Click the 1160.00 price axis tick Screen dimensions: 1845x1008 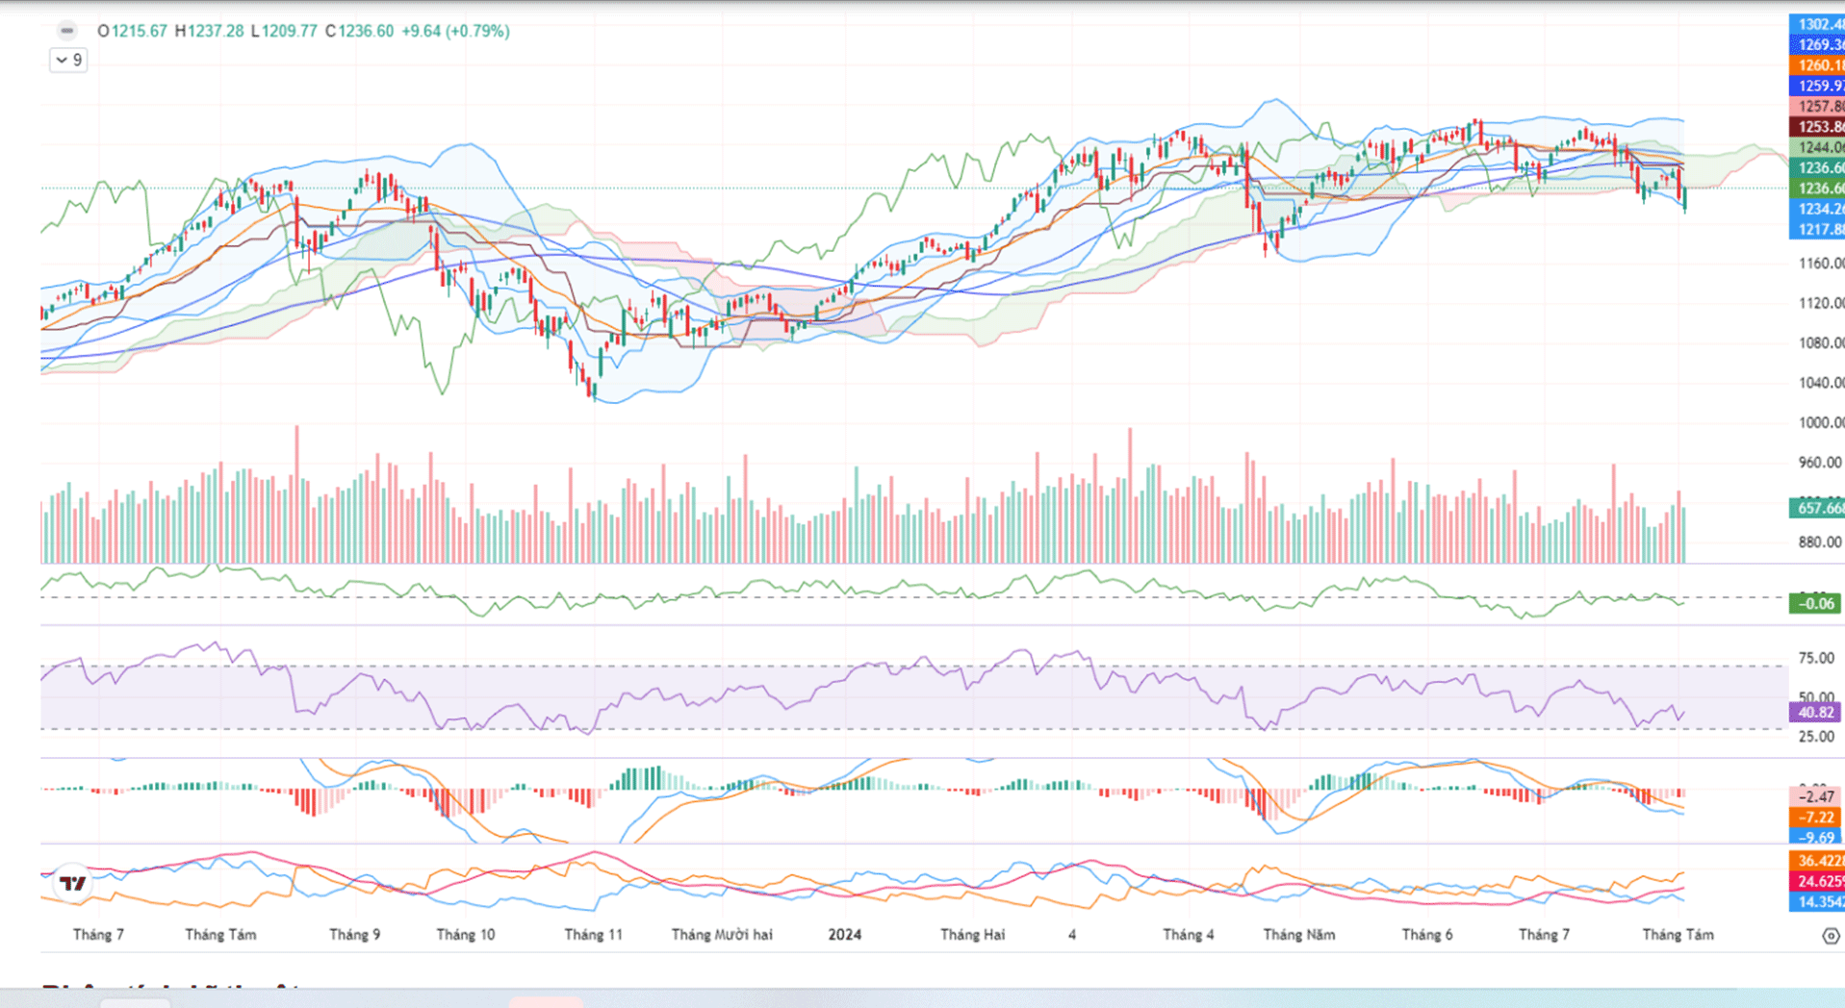[1821, 263]
